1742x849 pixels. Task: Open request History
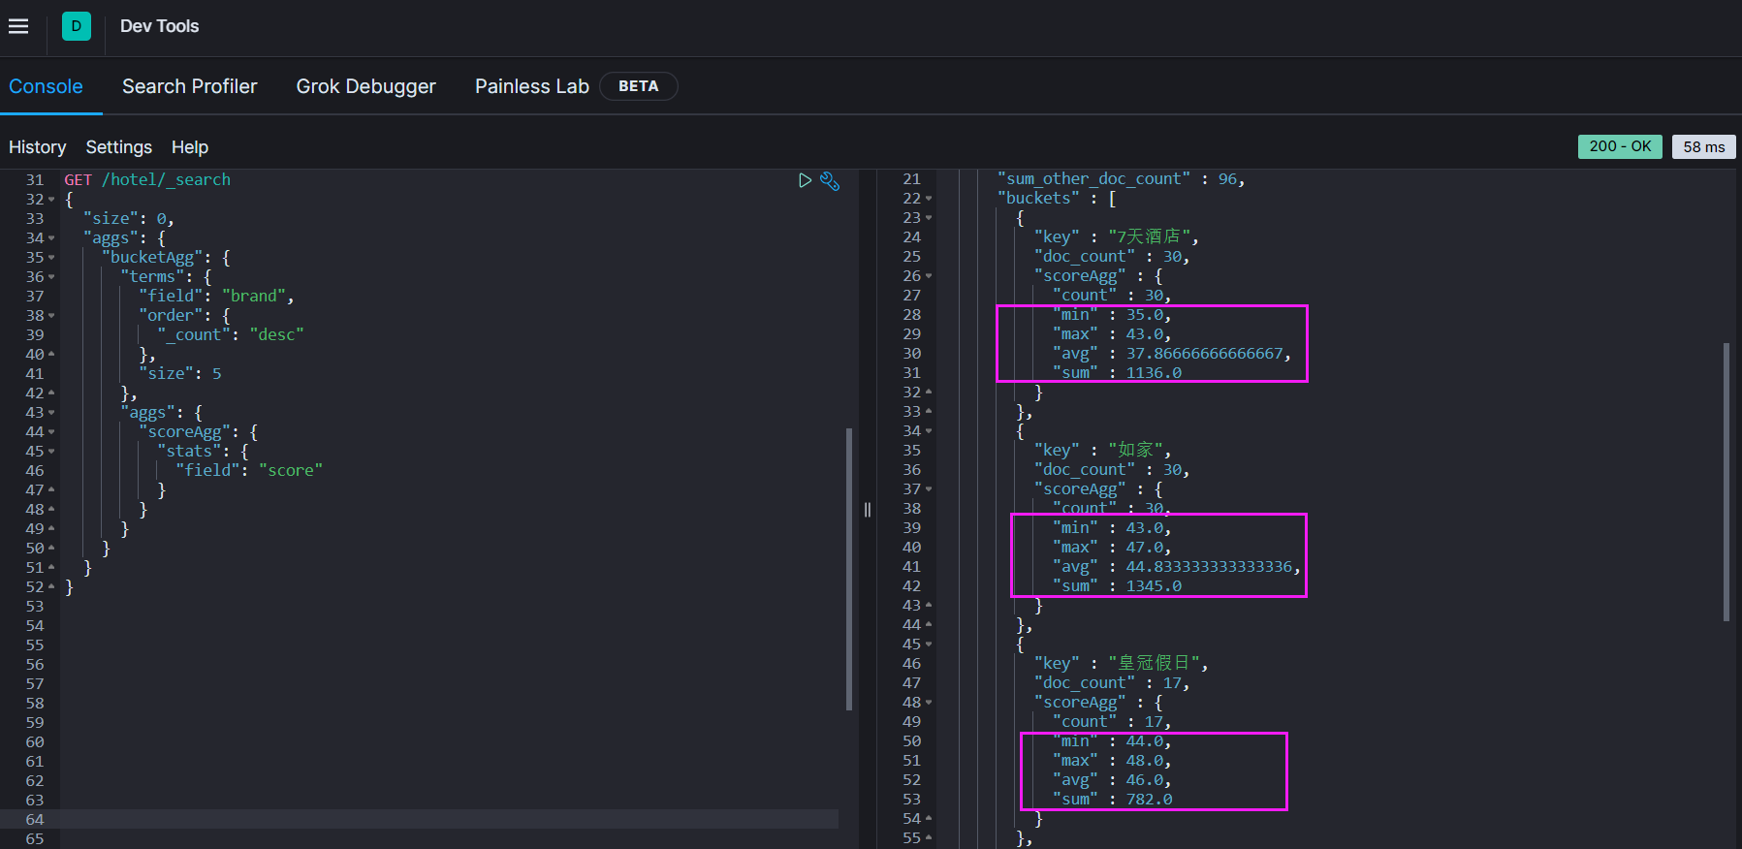(x=37, y=147)
